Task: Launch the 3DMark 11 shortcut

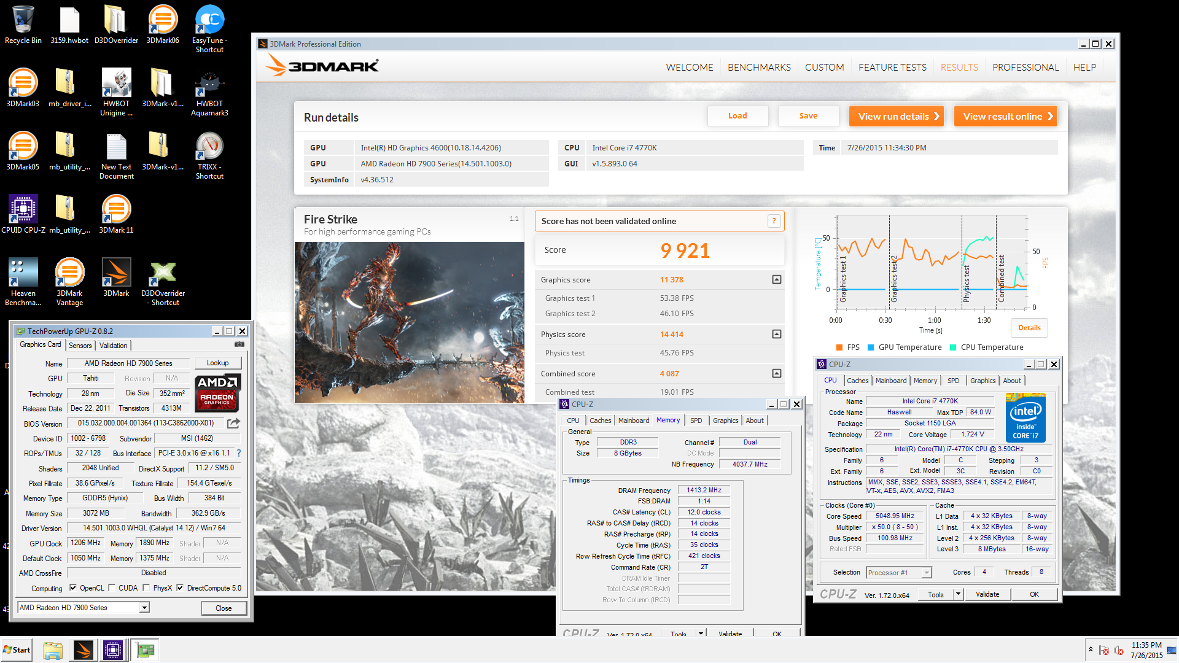Action: pos(116,214)
